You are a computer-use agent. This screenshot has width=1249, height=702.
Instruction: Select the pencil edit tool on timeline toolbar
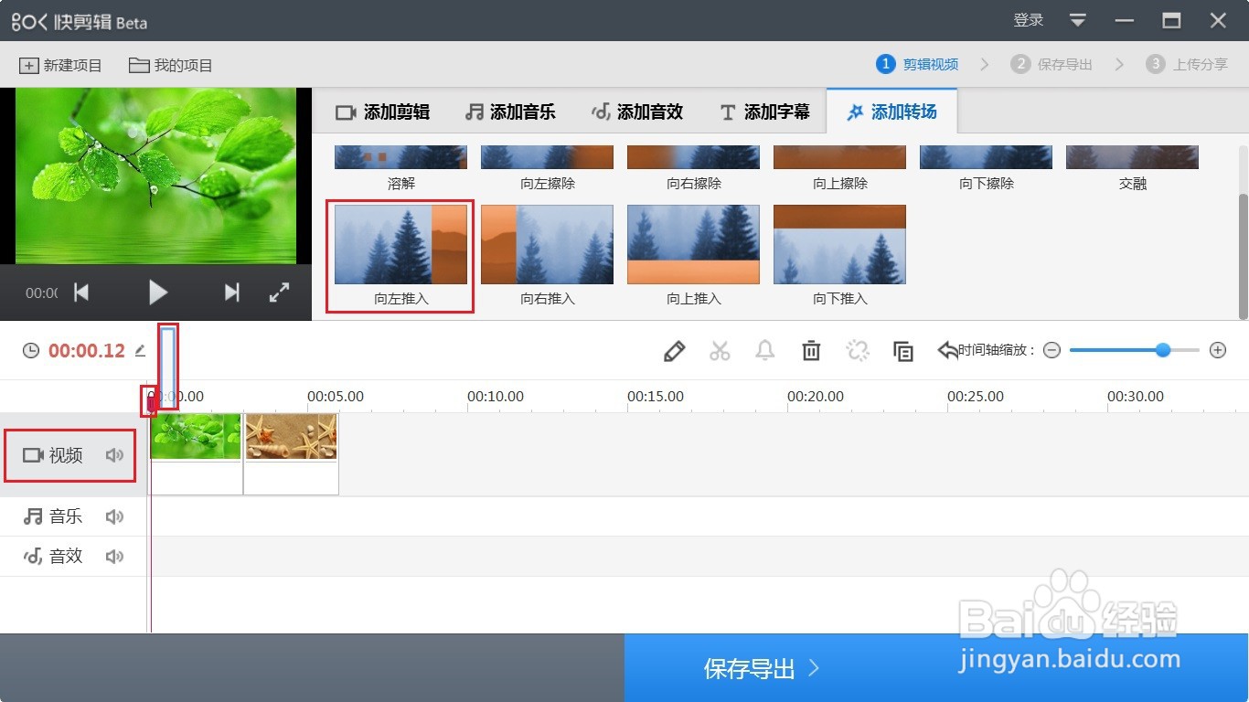674,350
